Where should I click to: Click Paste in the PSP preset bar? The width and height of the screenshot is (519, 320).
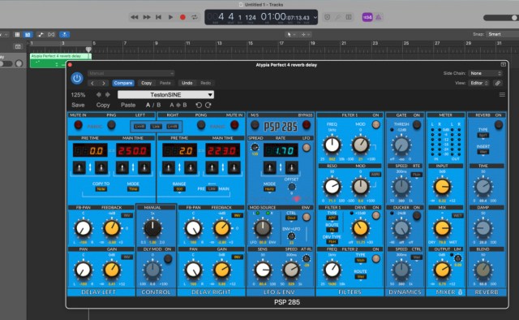(128, 105)
